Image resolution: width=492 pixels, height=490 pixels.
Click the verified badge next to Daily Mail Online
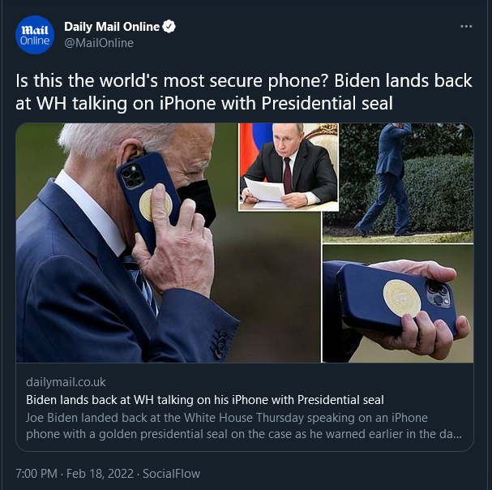tap(169, 27)
